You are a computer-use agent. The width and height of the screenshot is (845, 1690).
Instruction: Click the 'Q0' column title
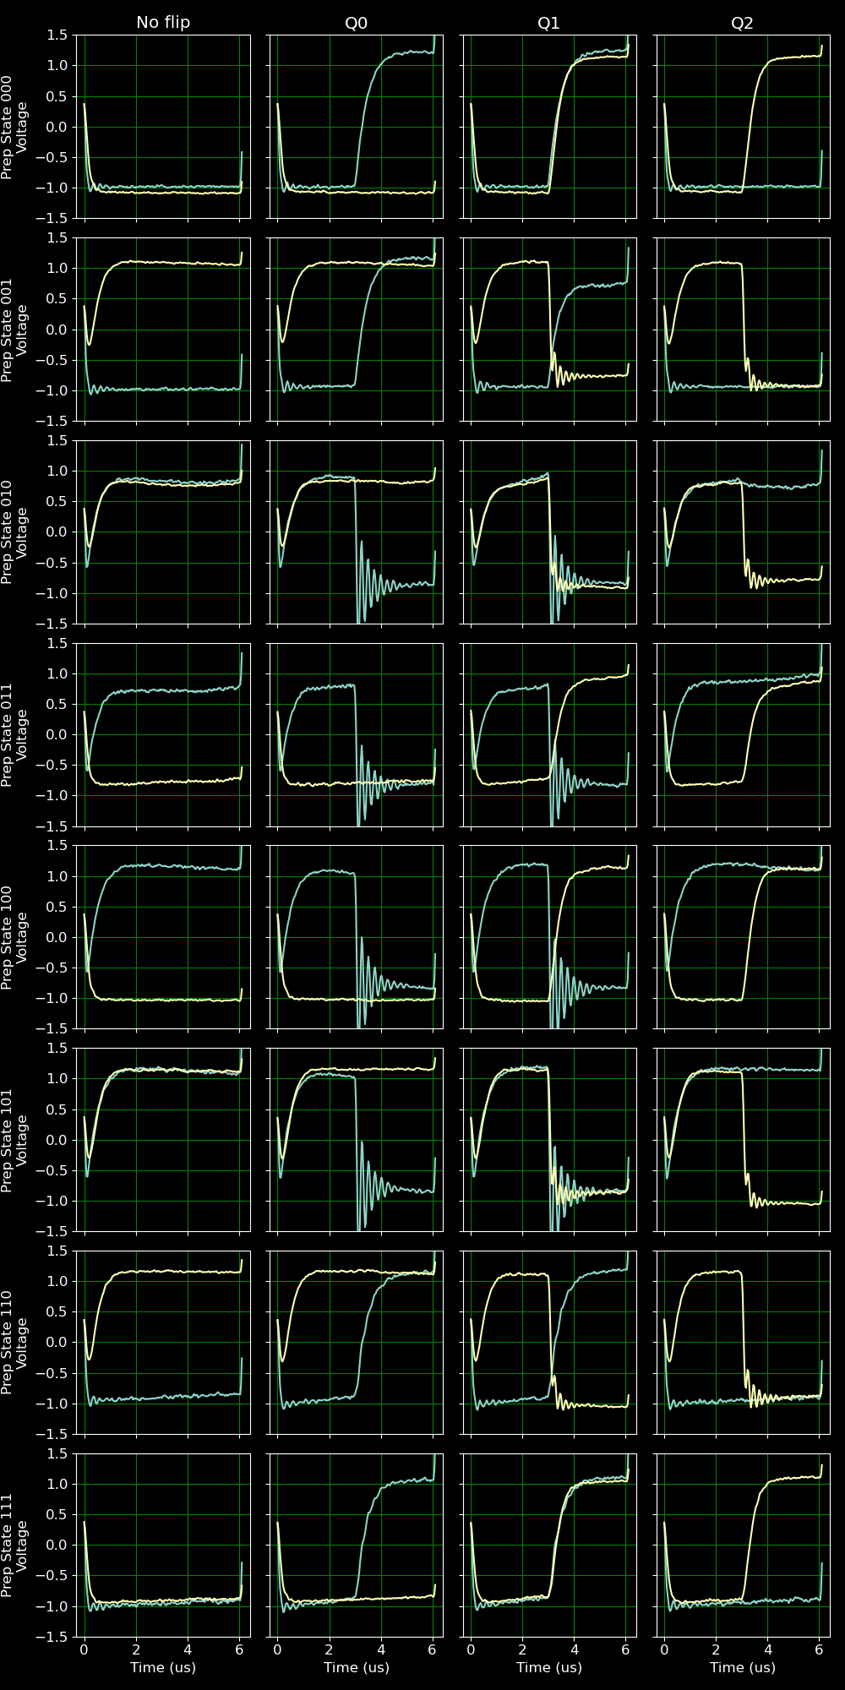(x=356, y=23)
